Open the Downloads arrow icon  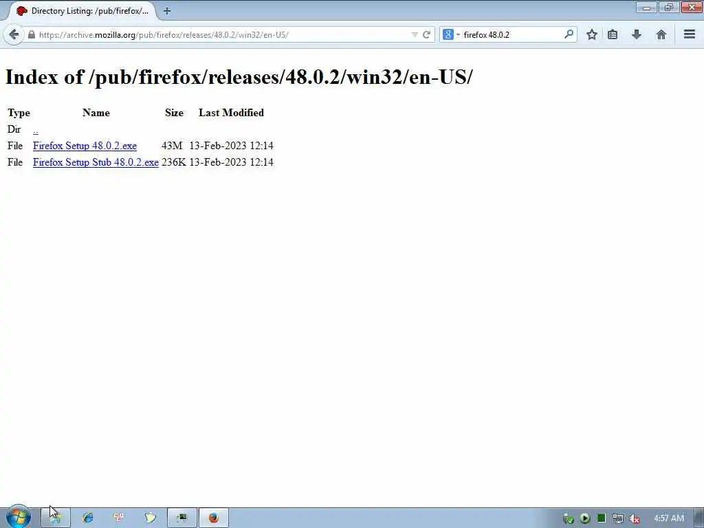pyautogui.click(x=636, y=34)
